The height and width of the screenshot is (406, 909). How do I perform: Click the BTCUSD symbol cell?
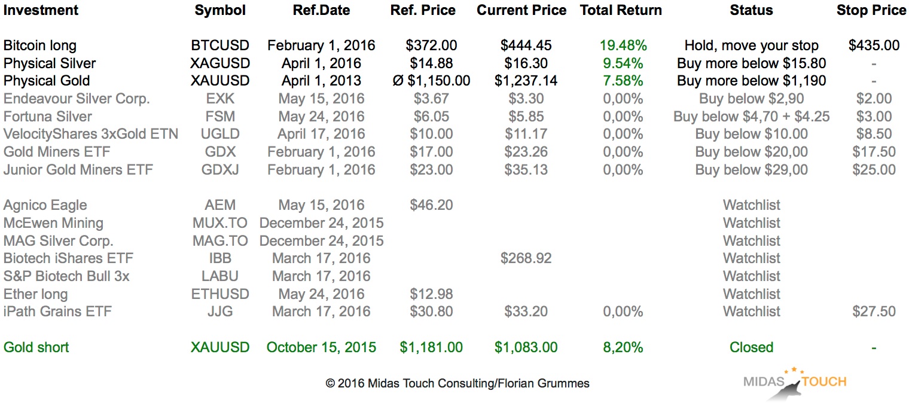coord(219,45)
